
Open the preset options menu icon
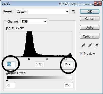73,11
